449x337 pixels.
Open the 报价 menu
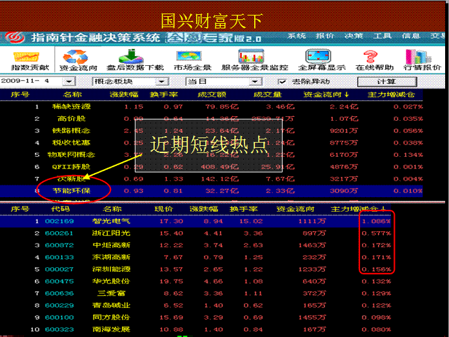click(x=325, y=36)
